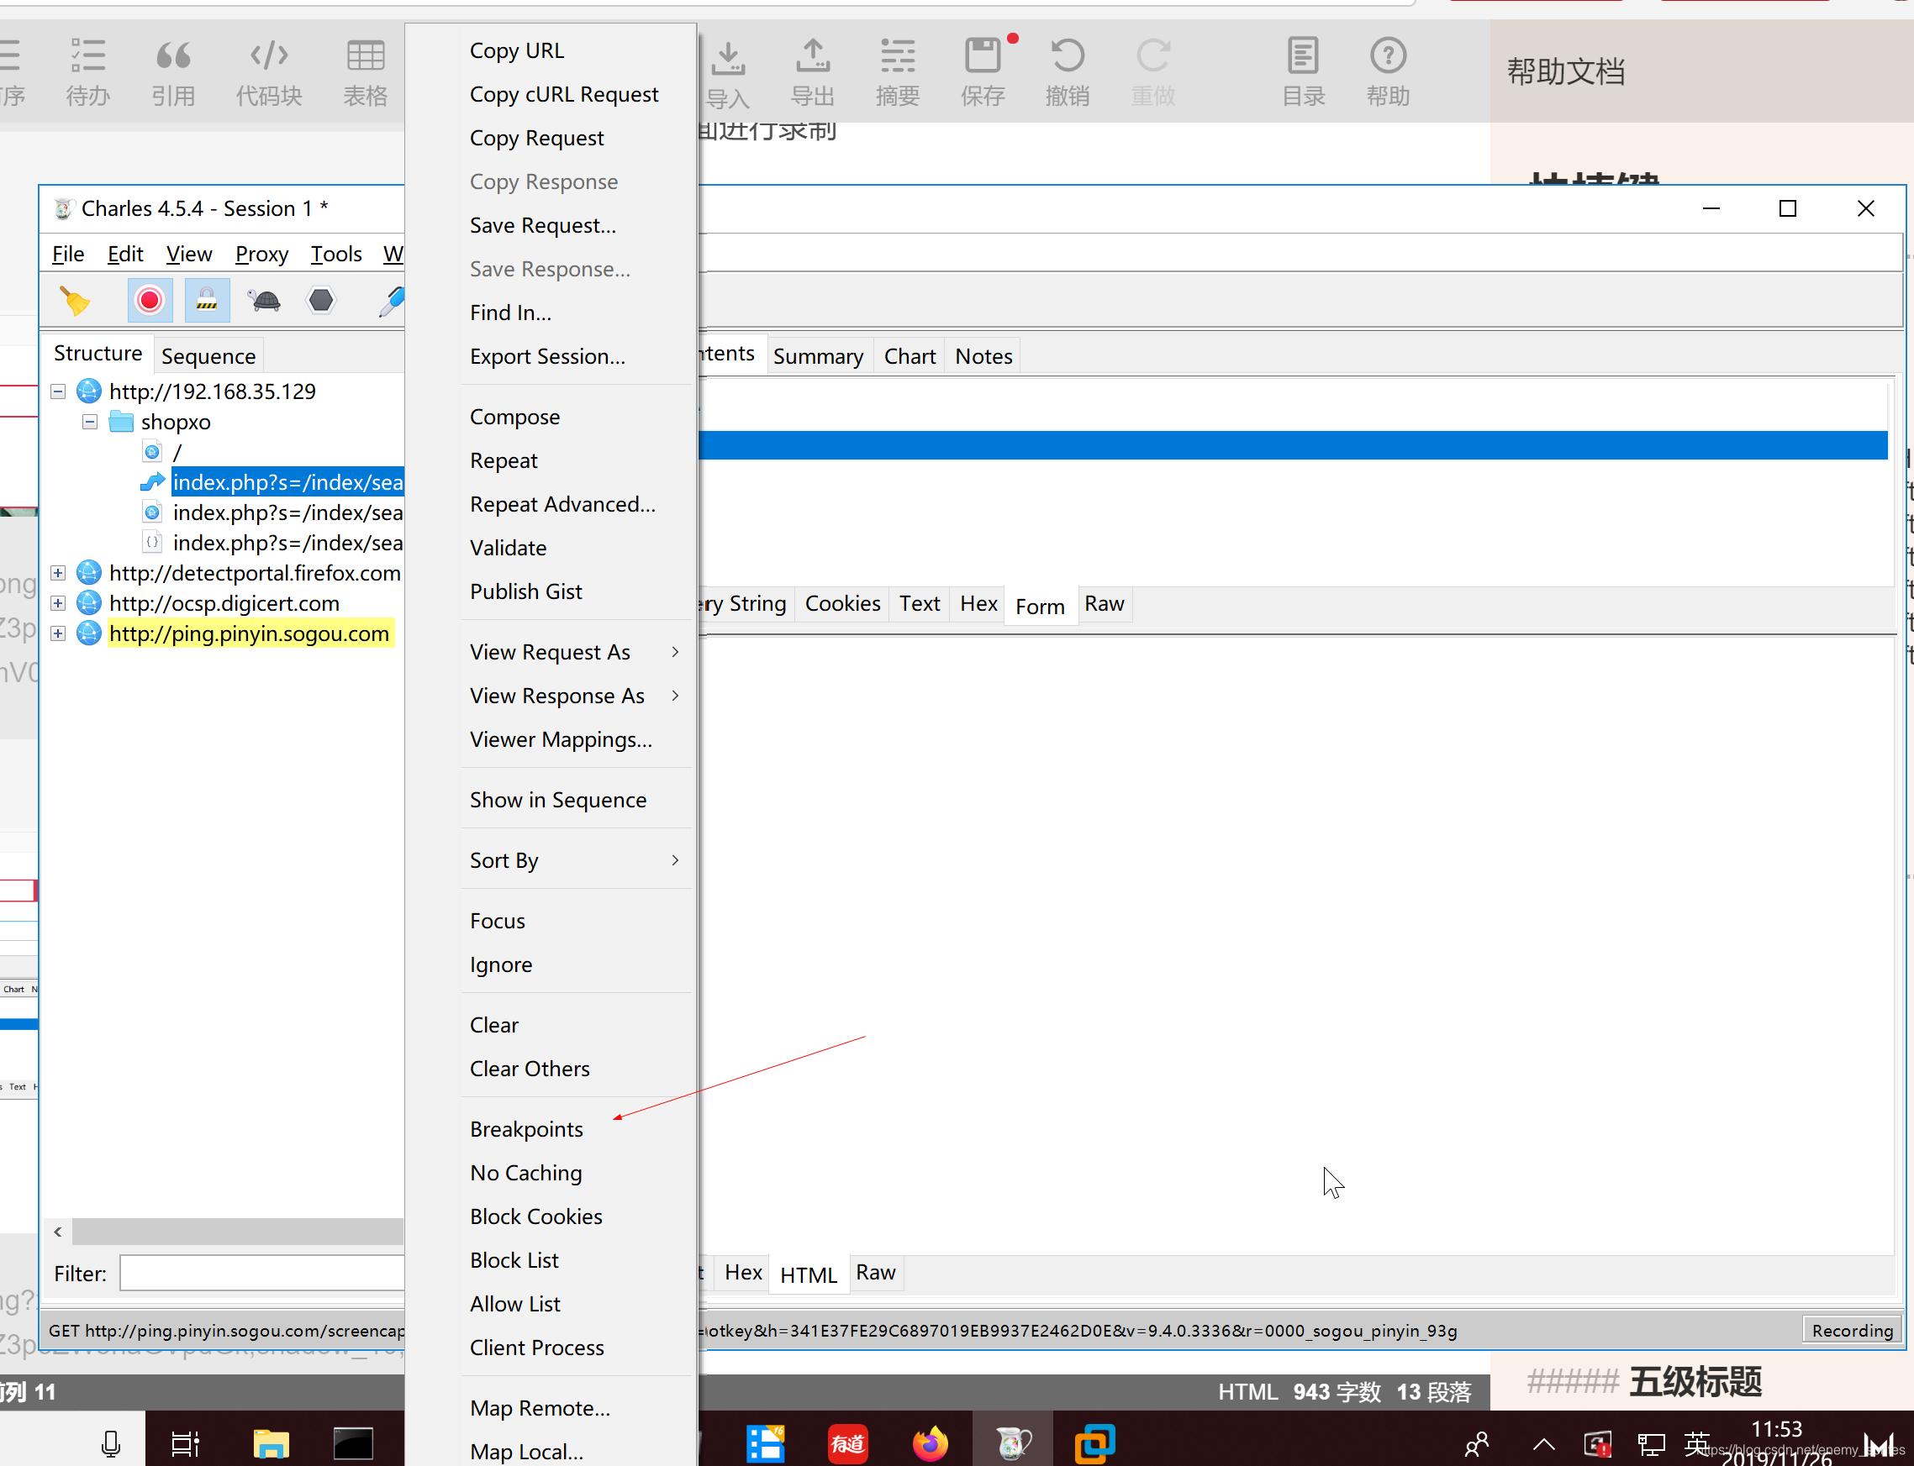Open the File menu in Charles
This screenshot has width=1914, height=1466.
(x=67, y=254)
